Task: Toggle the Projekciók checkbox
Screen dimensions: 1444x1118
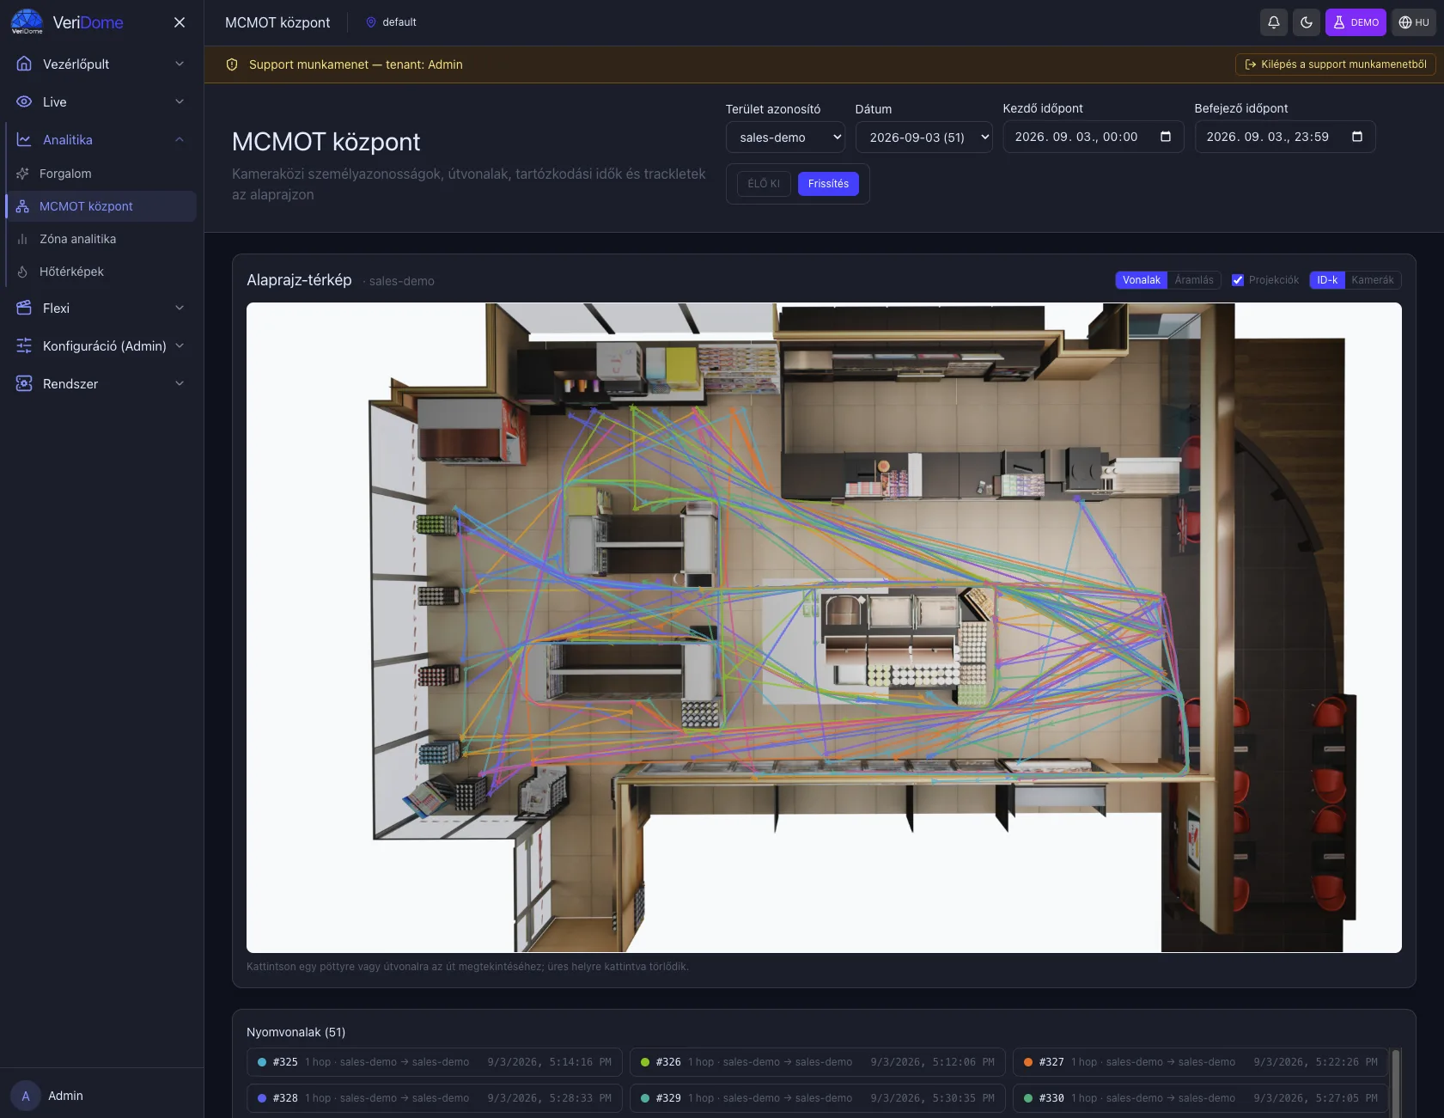Action: pyautogui.click(x=1238, y=280)
